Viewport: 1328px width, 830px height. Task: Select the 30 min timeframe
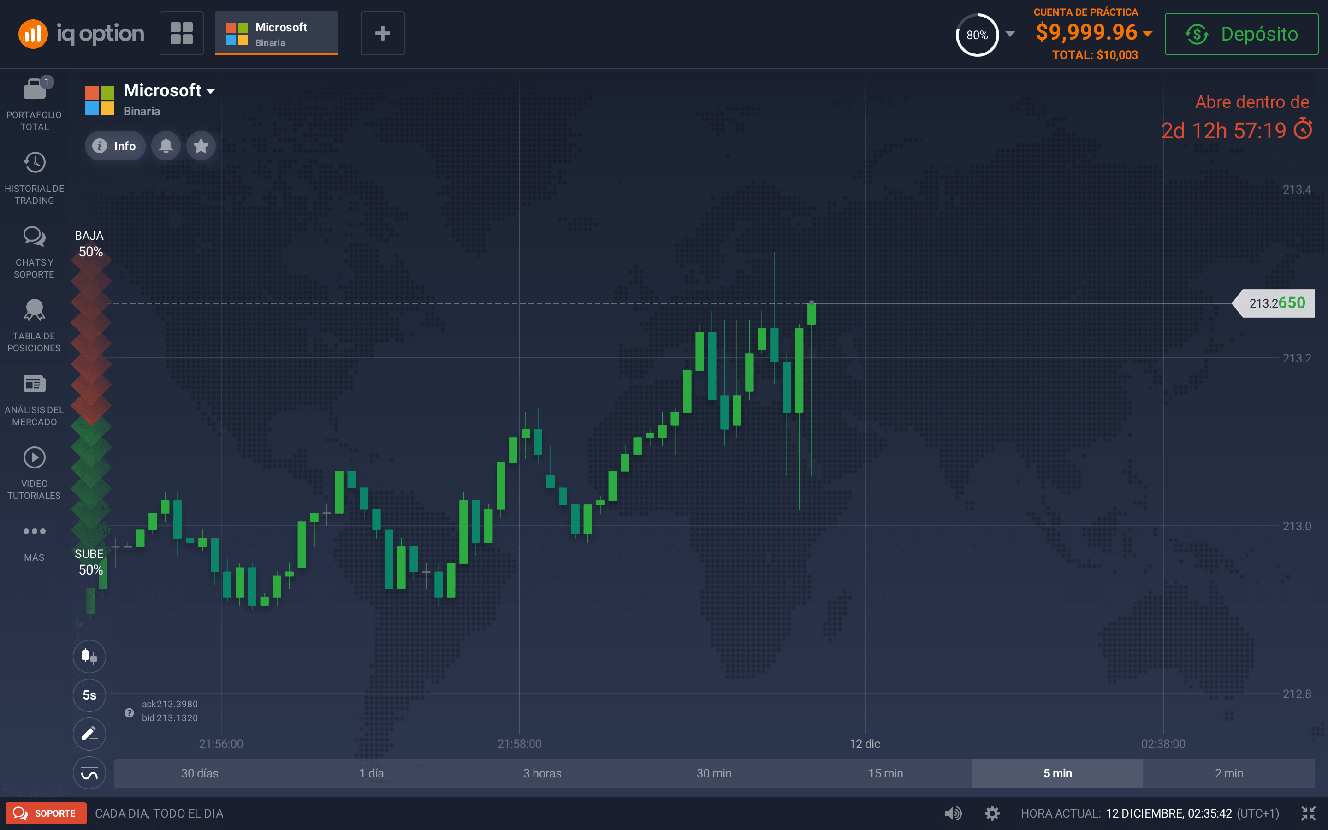[x=714, y=773]
